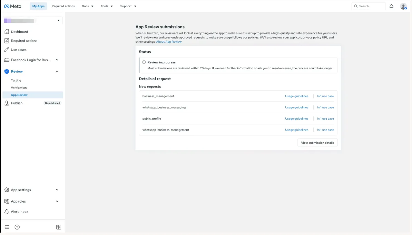Click the Search input field
Viewport: 412px width, 235px height.
pos(369,6)
